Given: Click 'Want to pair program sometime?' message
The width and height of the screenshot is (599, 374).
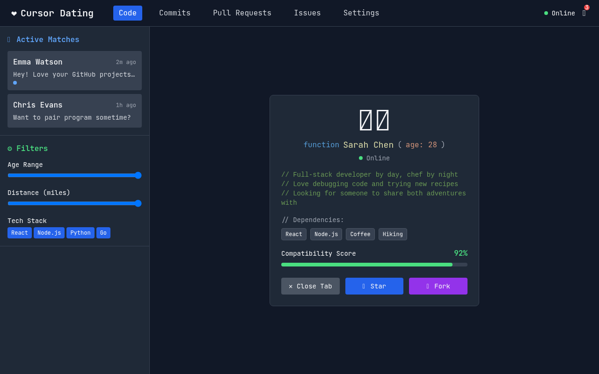Looking at the screenshot, I should (x=72, y=117).
